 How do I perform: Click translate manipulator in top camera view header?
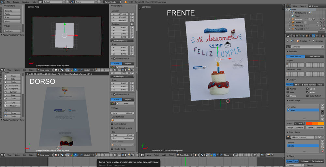click(x=75, y=70)
